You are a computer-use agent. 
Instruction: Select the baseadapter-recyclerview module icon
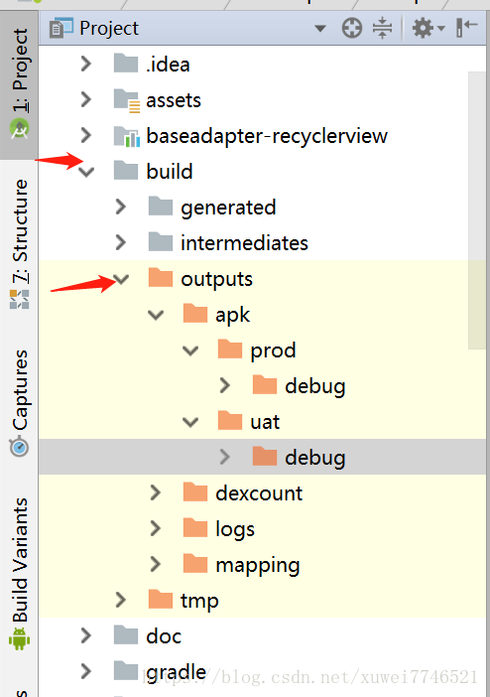click(x=127, y=136)
